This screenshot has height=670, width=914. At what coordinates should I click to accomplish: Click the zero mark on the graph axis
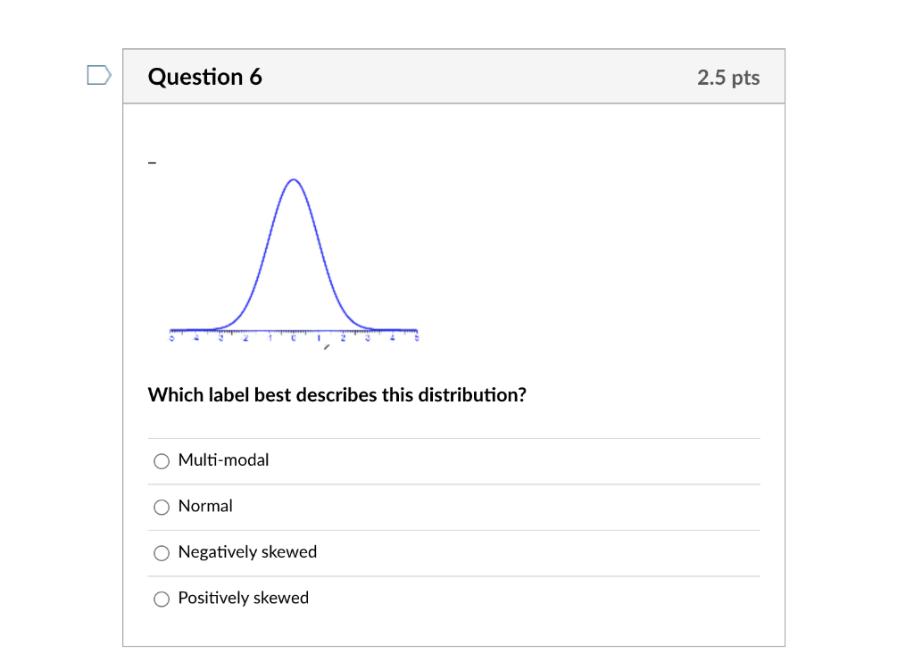[293, 337]
